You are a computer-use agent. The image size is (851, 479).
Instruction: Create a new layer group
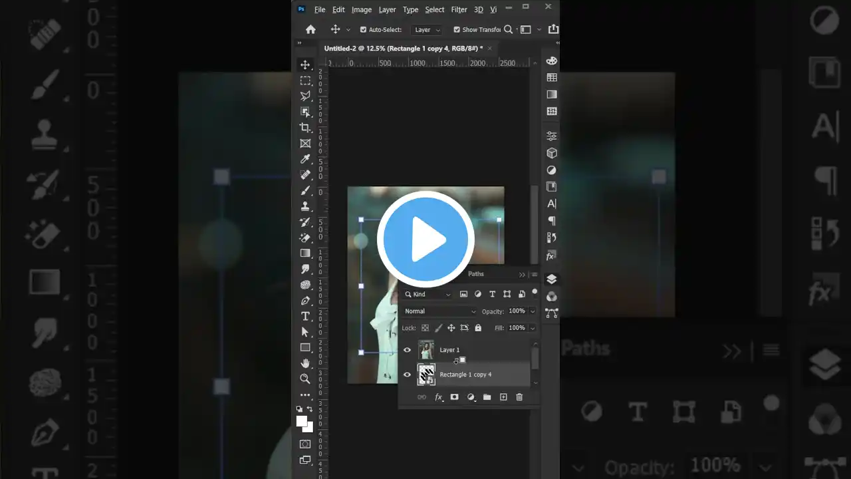[487, 397]
